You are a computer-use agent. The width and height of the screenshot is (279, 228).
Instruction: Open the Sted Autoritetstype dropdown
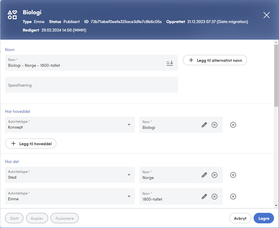[x=70, y=175]
